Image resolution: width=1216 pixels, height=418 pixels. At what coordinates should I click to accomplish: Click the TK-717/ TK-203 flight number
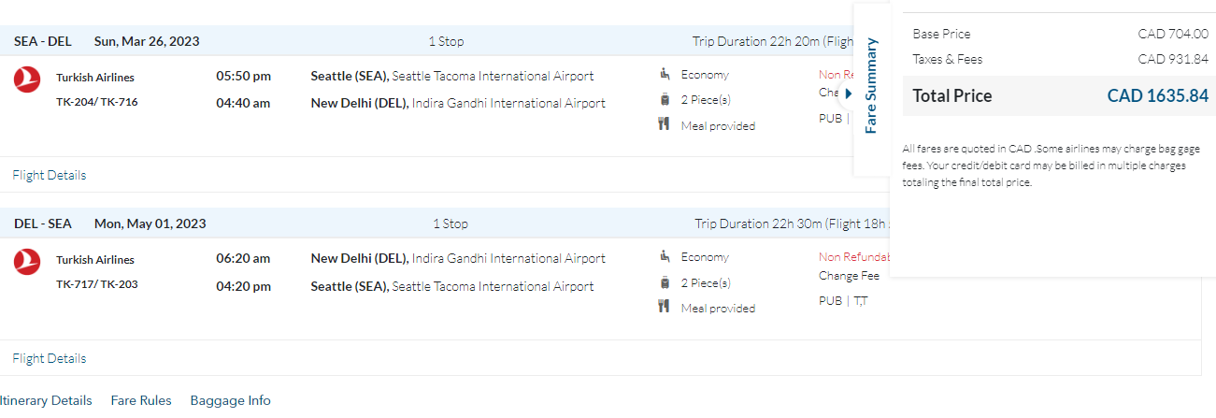tap(96, 284)
